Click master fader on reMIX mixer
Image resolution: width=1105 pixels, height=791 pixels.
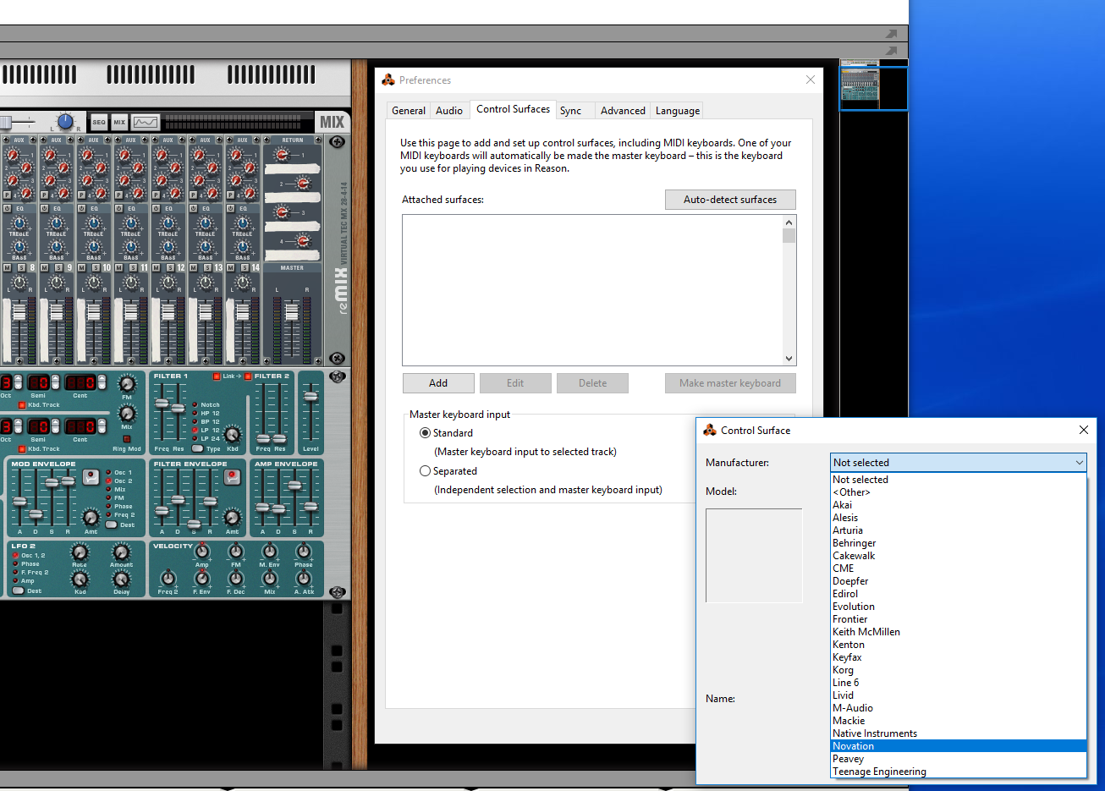[291, 313]
